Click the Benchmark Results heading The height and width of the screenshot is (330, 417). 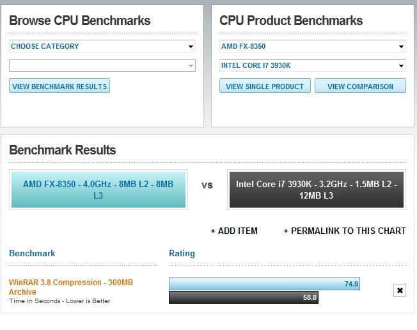click(x=63, y=150)
